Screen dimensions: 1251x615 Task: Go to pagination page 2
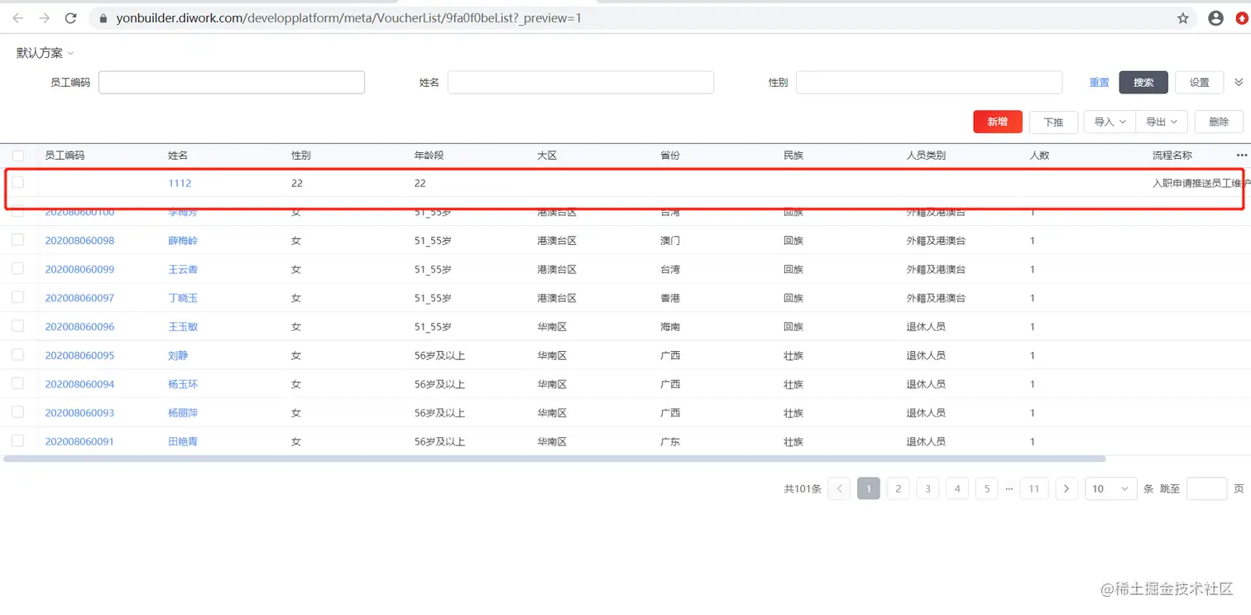(x=898, y=488)
